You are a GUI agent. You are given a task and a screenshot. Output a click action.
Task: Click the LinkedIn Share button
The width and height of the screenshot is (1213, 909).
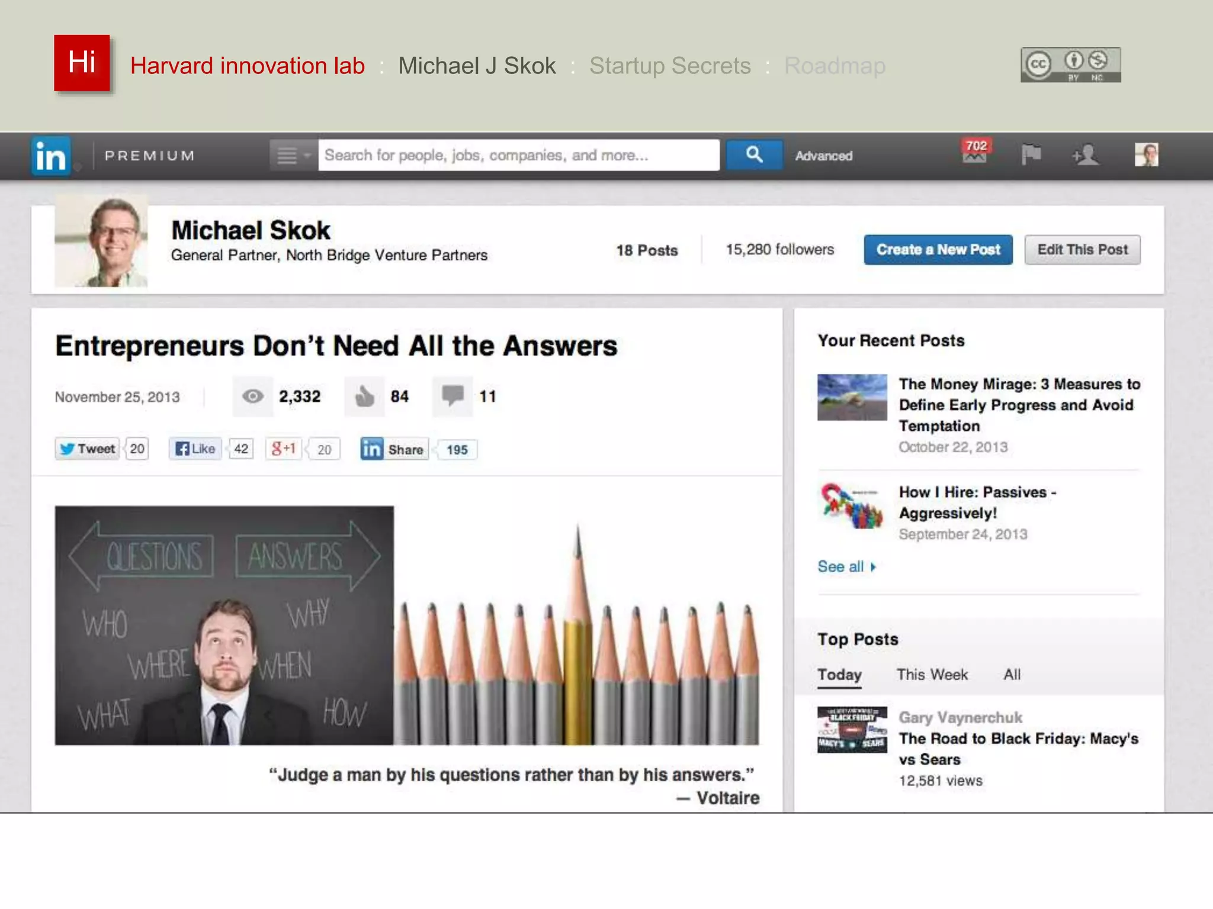(394, 450)
